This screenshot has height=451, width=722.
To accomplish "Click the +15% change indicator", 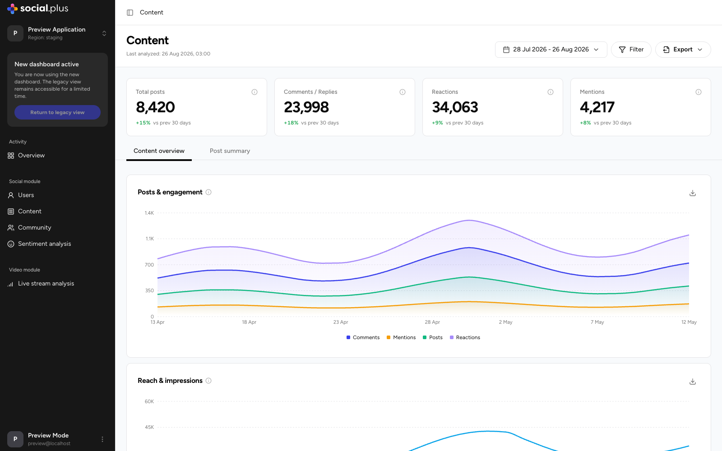I will pyautogui.click(x=143, y=123).
